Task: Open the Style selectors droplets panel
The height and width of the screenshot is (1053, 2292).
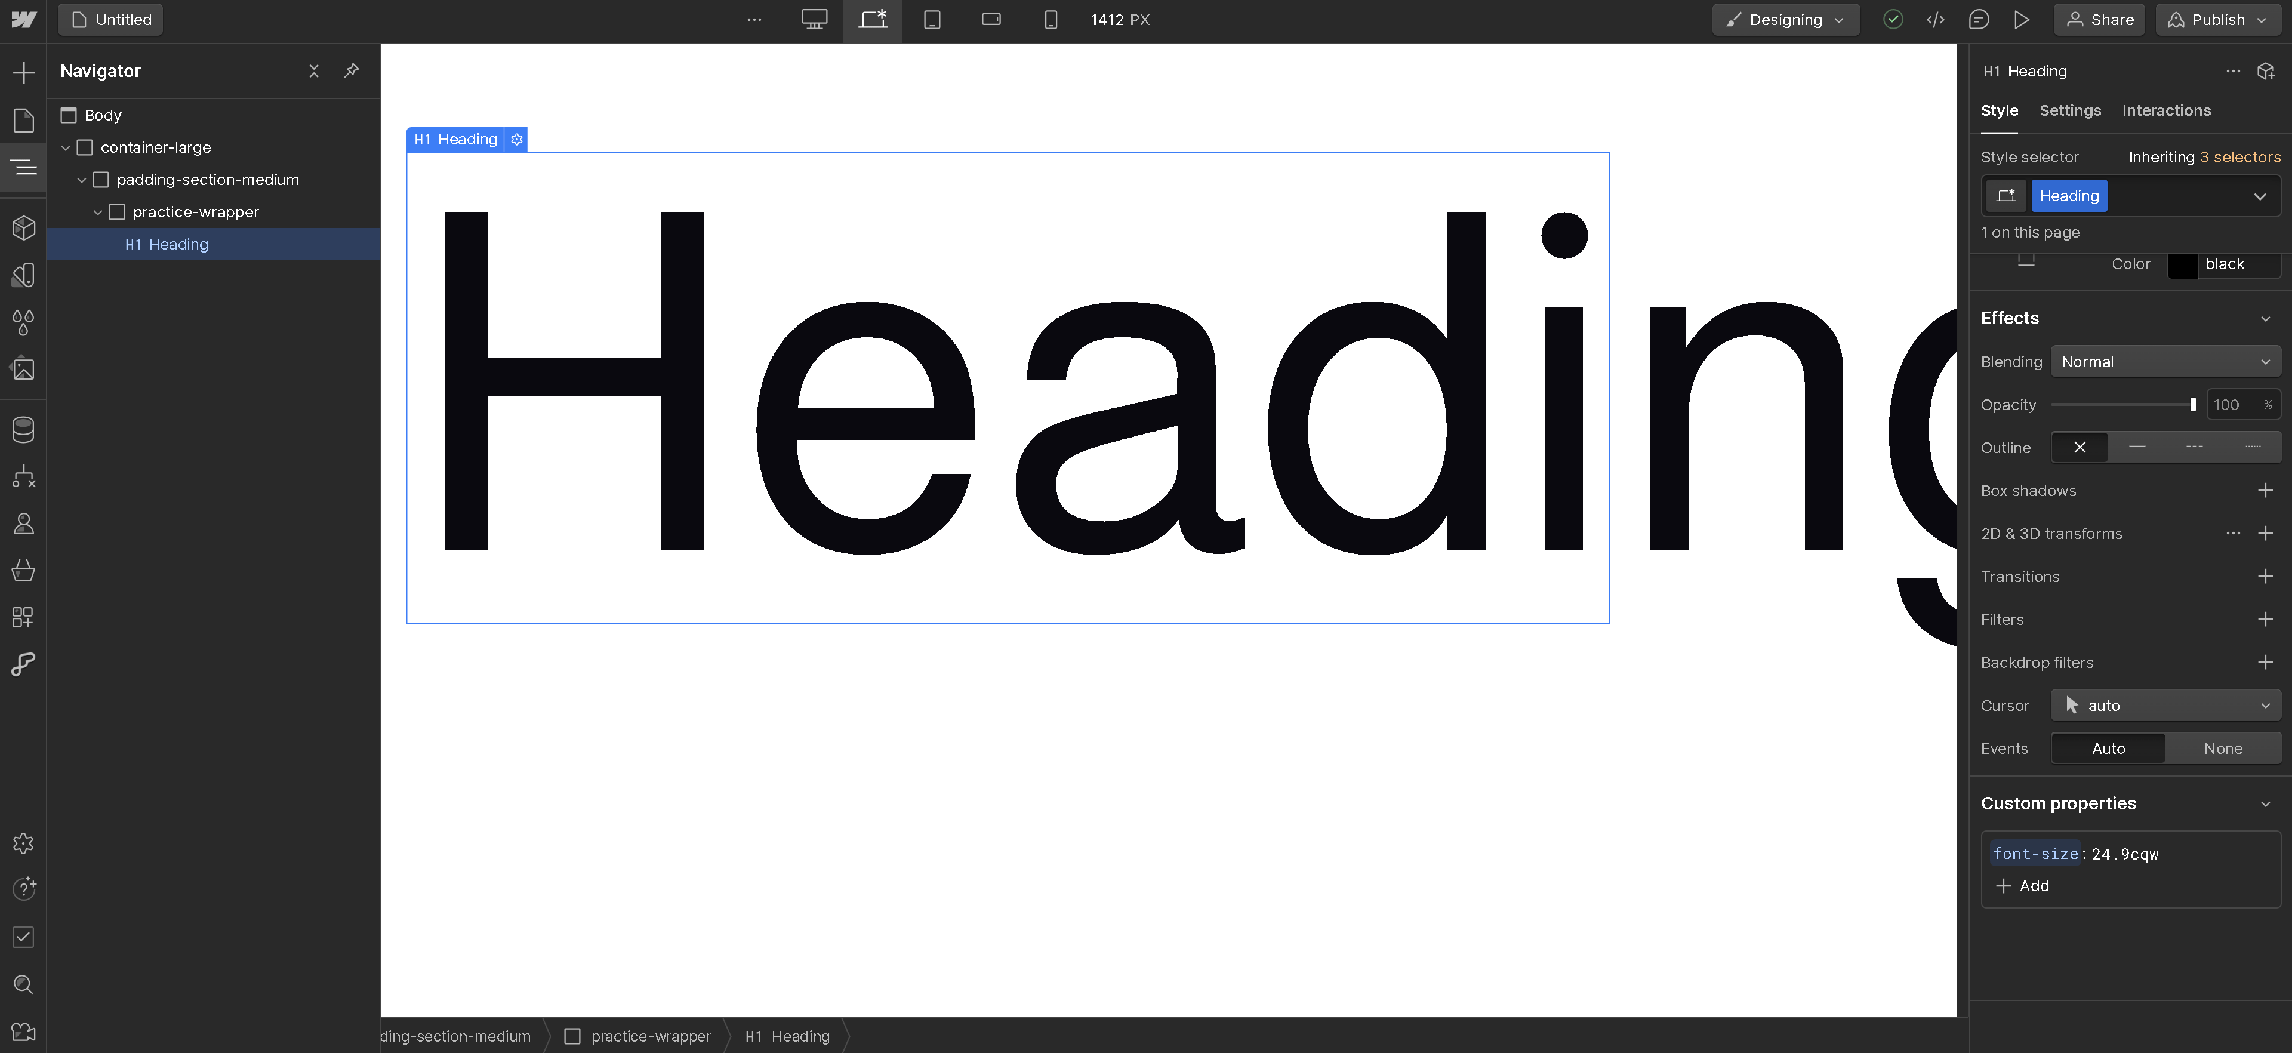Action: click(x=23, y=322)
